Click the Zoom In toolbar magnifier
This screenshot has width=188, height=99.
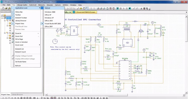[x=99, y=8]
